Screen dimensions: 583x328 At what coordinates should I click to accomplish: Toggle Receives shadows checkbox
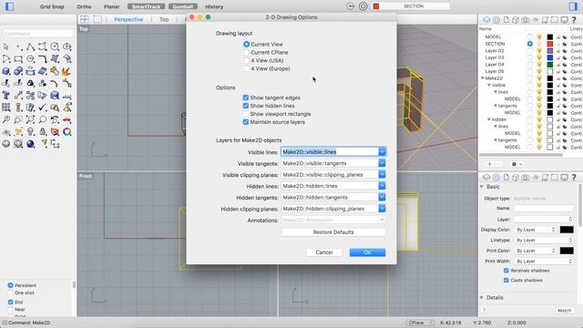[506, 271]
